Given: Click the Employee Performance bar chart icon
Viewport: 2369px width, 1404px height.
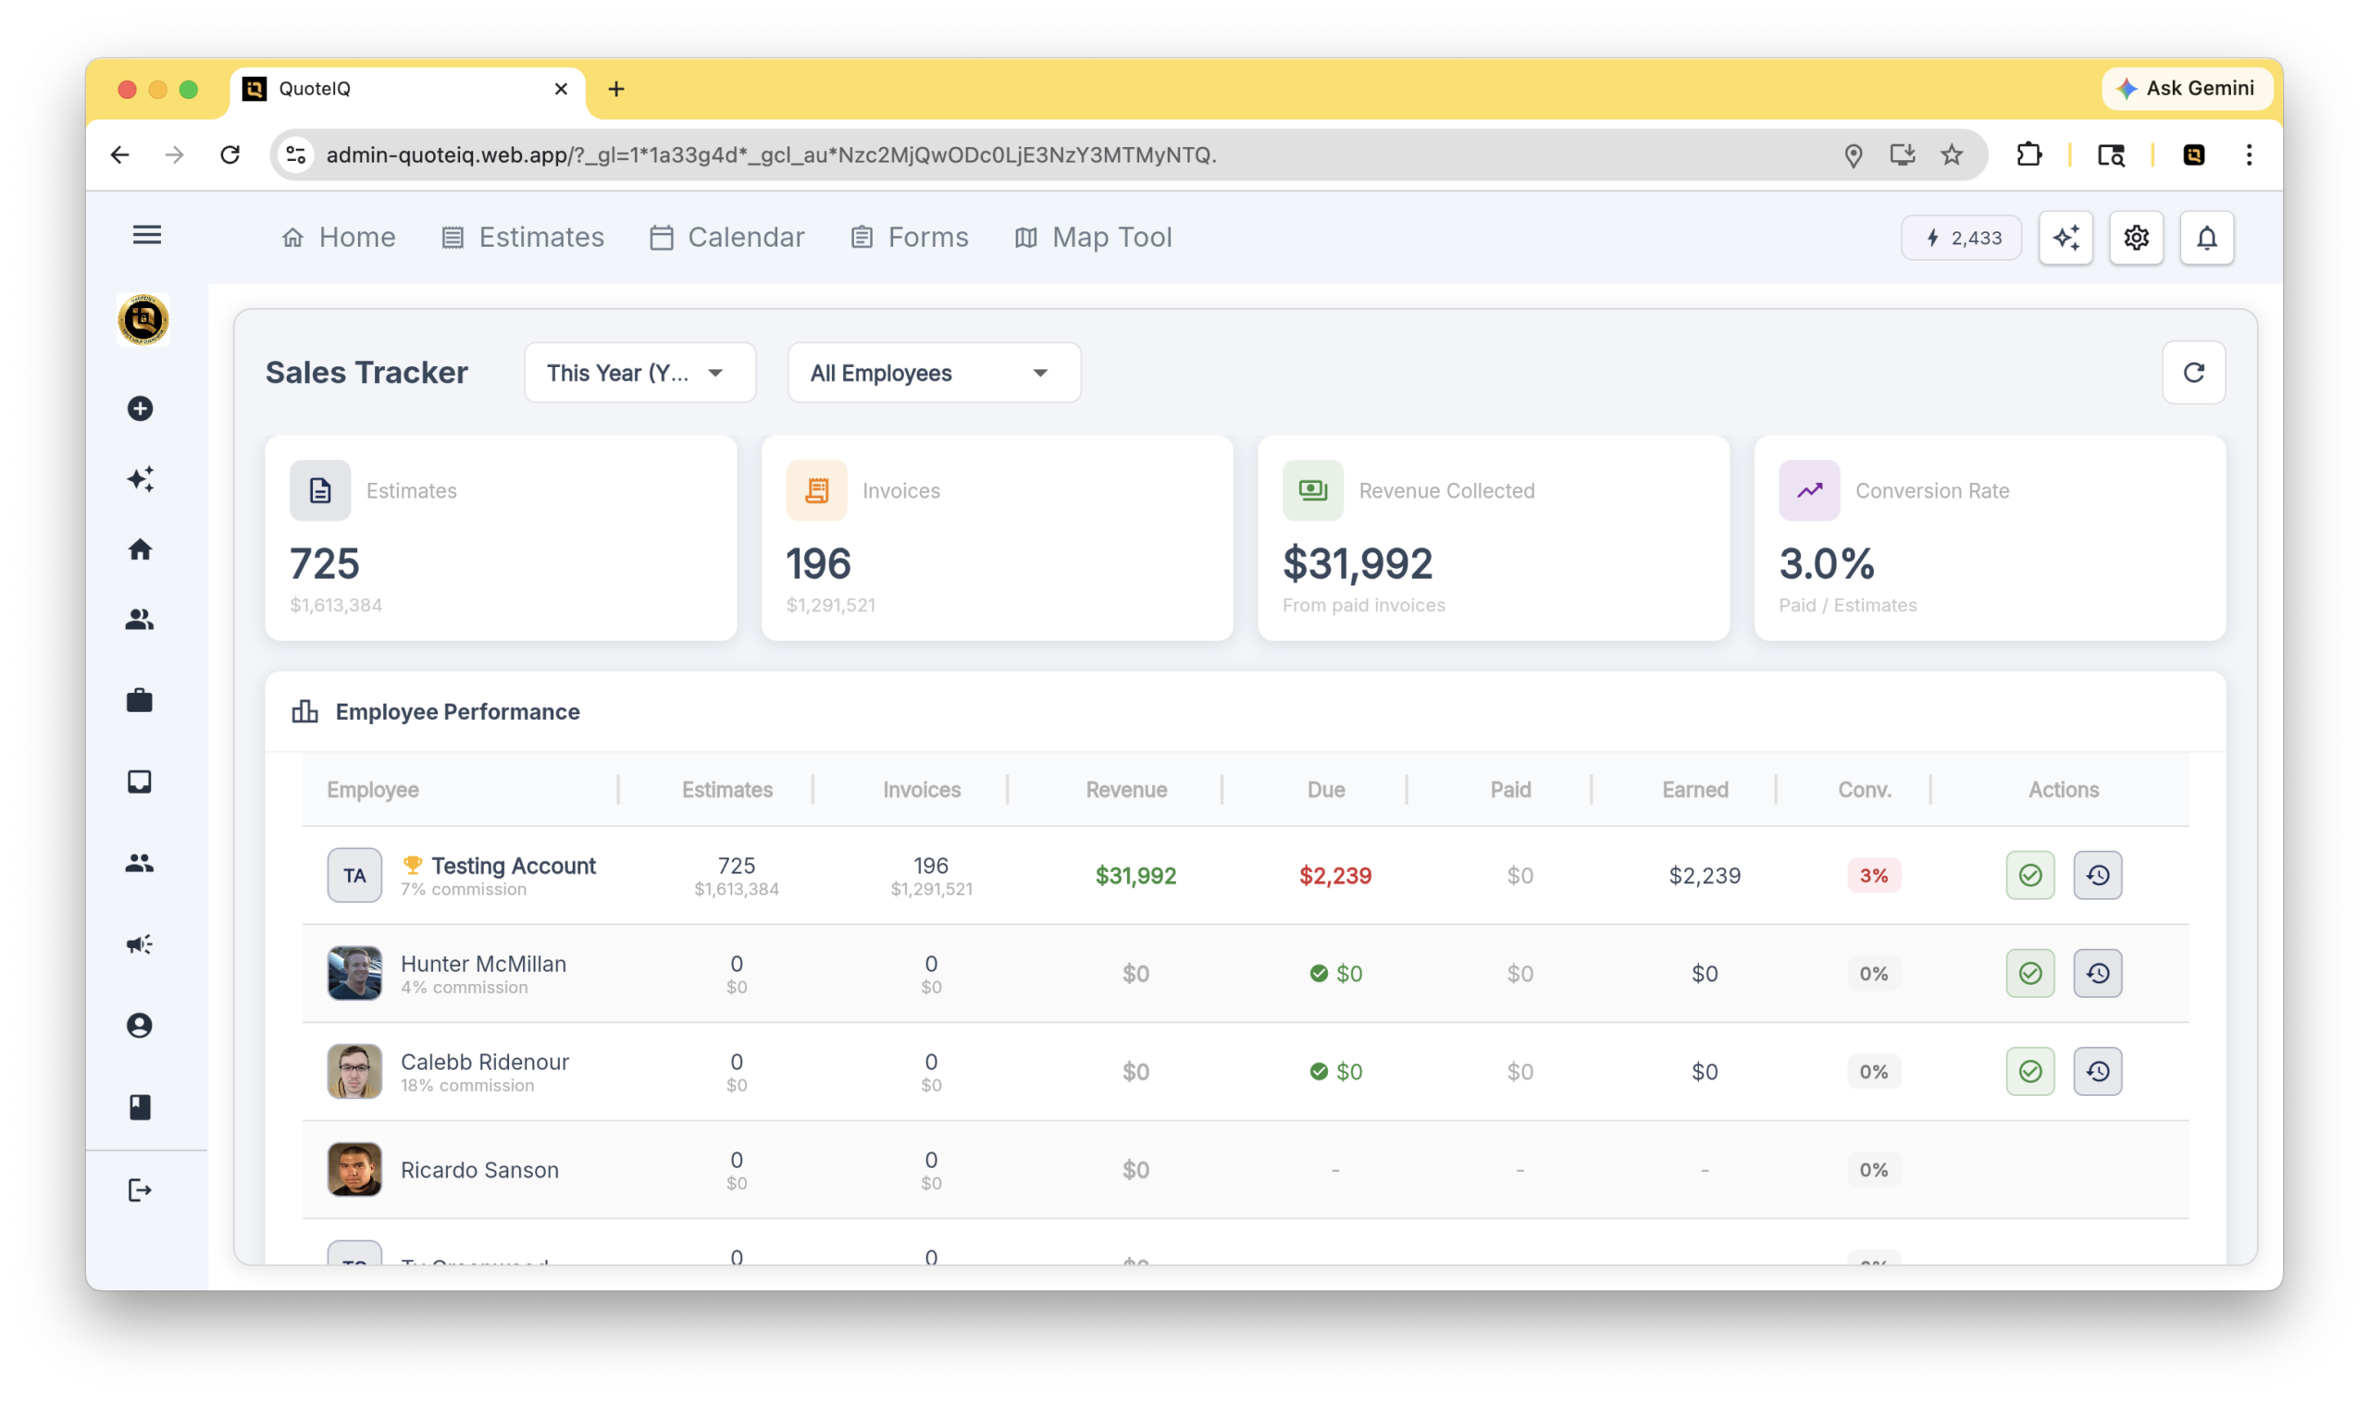Looking at the screenshot, I should coord(304,711).
